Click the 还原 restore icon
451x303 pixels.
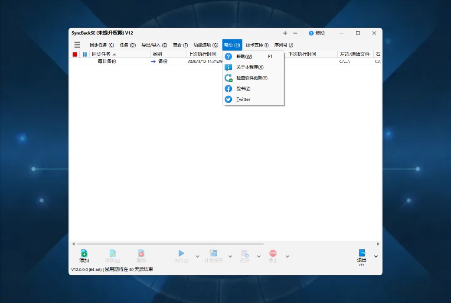click(x=244, y=255)
